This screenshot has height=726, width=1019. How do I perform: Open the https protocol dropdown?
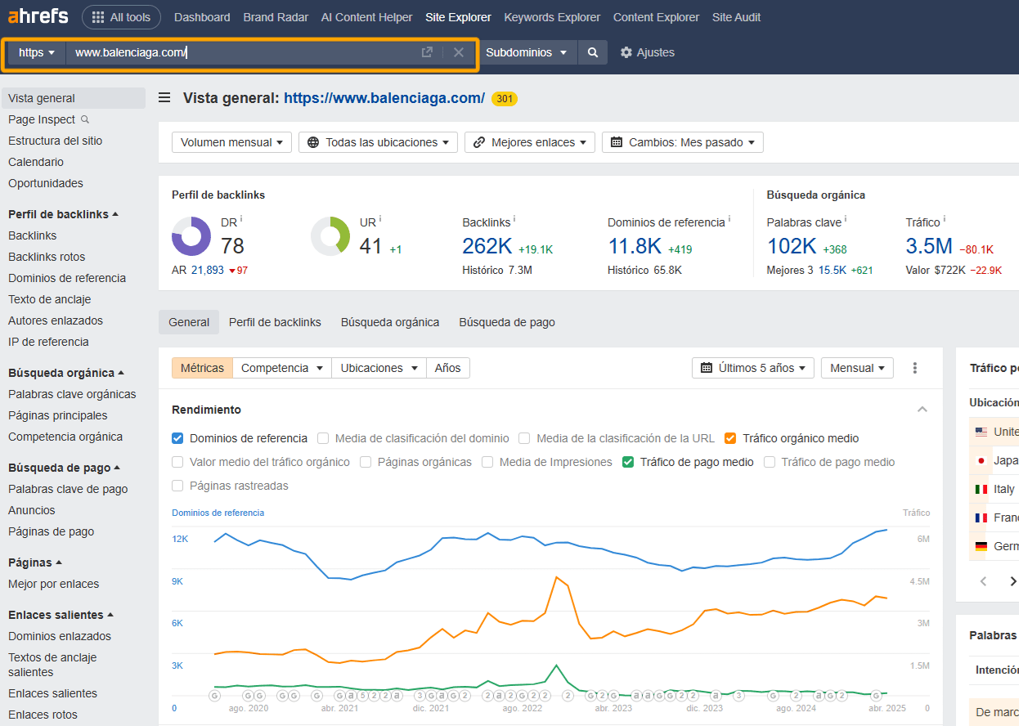pyautogui.click(x=35, y=52)
